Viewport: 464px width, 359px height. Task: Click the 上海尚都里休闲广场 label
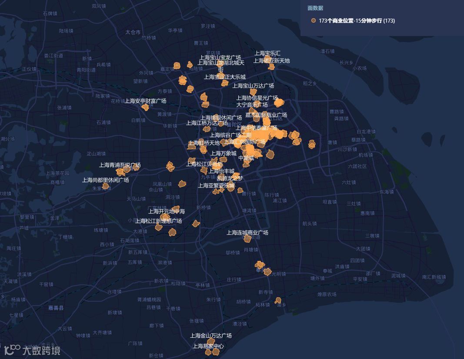pyautogui.click(x=105, y=180)
